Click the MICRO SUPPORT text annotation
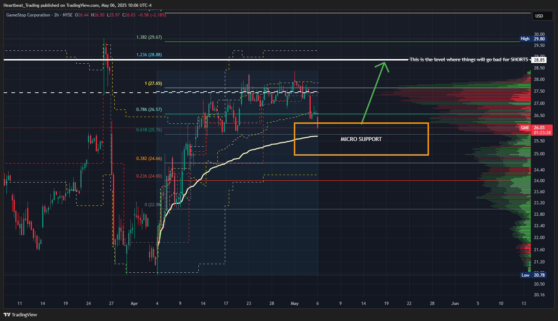 (x=361, y=139)
